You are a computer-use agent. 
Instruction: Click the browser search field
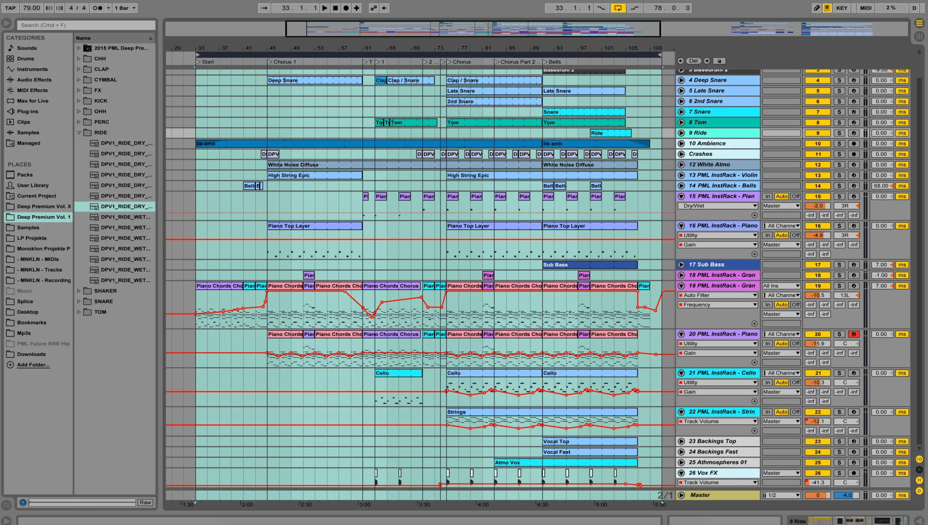(x=86, y=25)
